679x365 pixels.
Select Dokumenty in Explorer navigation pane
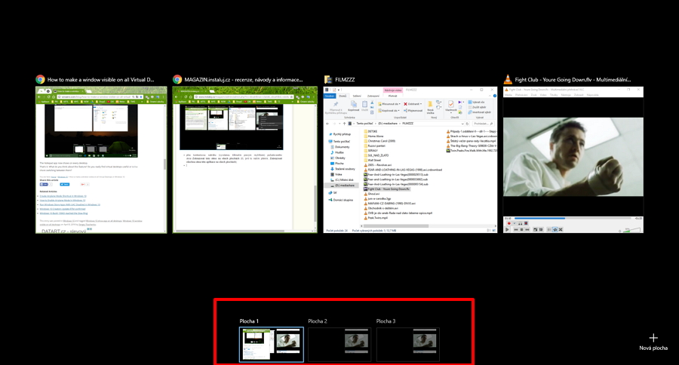[342, 147]
